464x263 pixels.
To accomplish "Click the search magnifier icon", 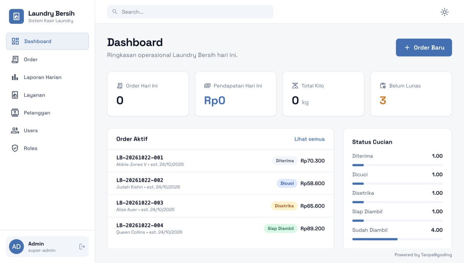I will pos(115,12).
